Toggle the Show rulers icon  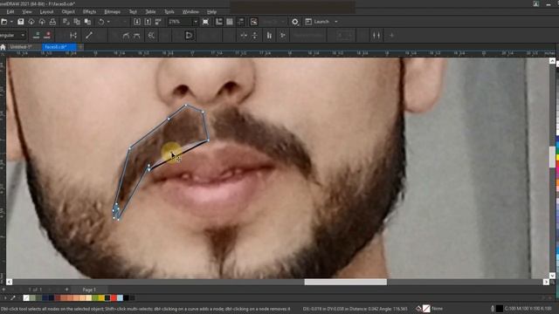click(219, 22)
